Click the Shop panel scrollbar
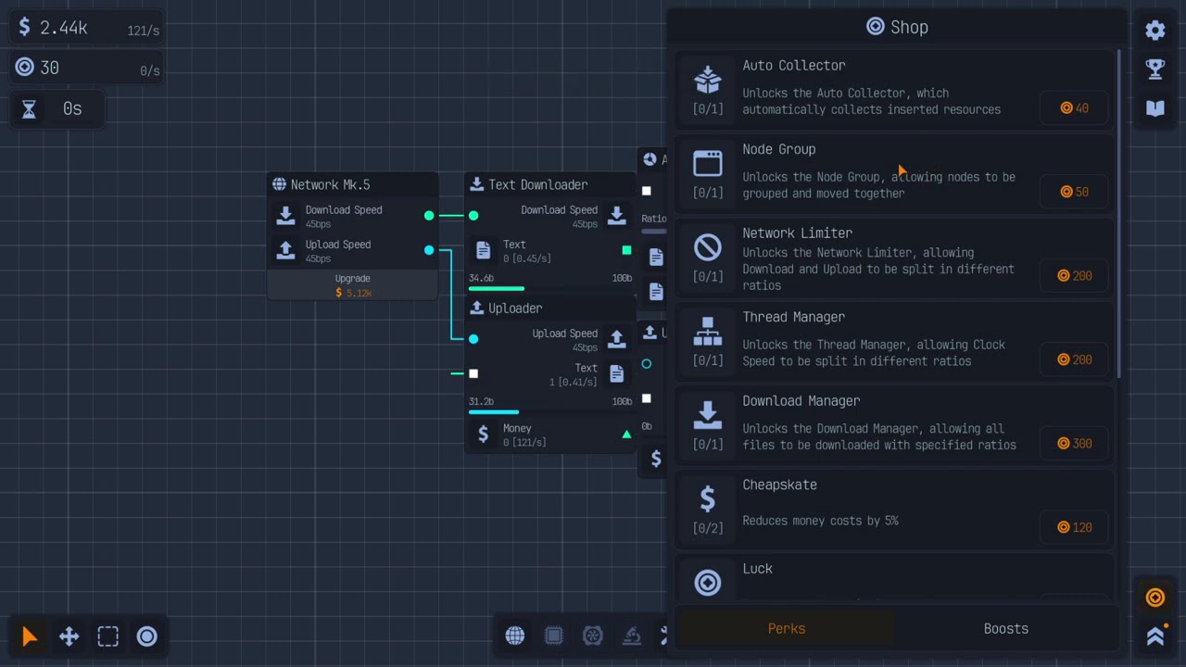1186x667 pixels. [1120, 213]
